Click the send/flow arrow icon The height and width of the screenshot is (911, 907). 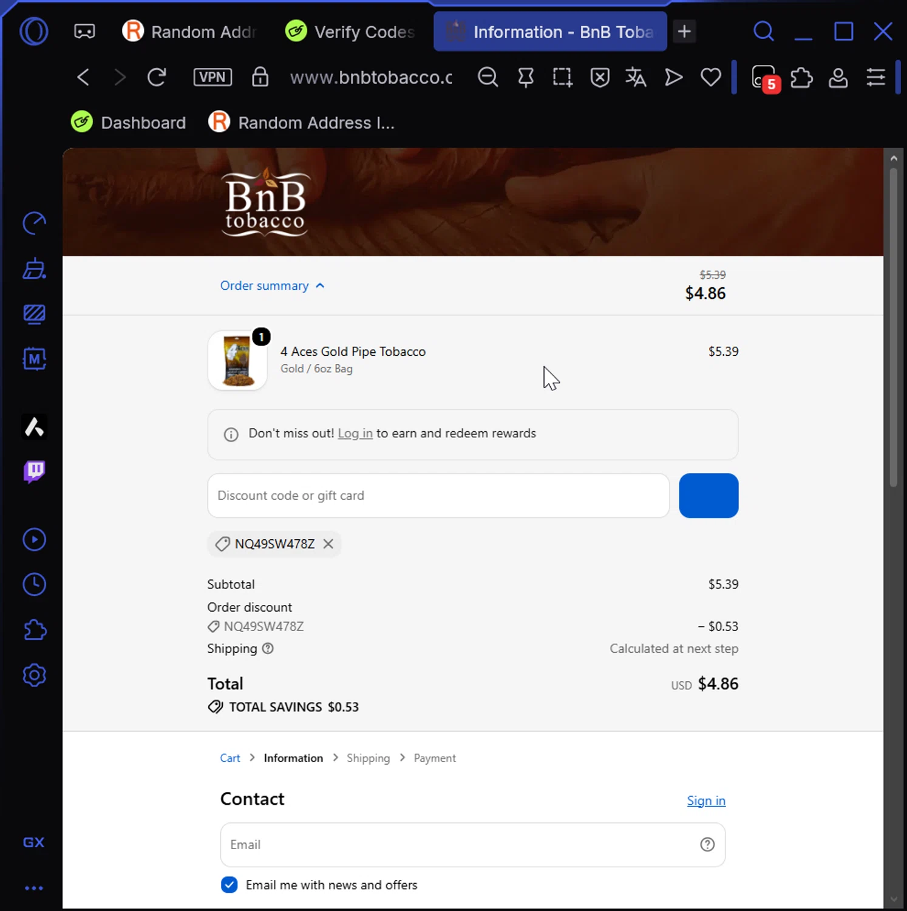(x=673, y=77)
